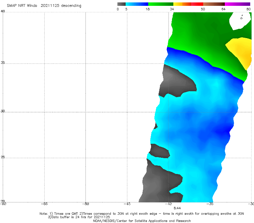Click the title 'SMAP NRT Winds 20211125 descending'
This screenshot has width=254, height=223.
(x=44, y=6)
